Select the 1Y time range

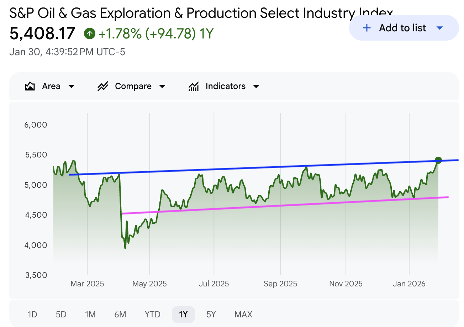pos(183,315)
